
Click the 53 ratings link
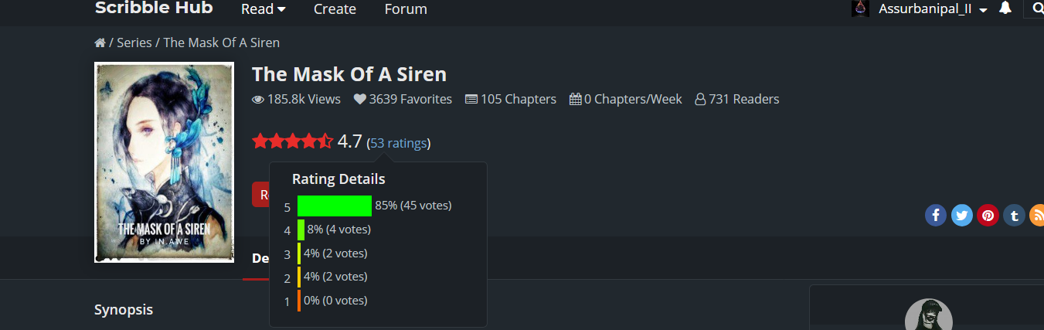pyautogui.click(x=398, y=143)
